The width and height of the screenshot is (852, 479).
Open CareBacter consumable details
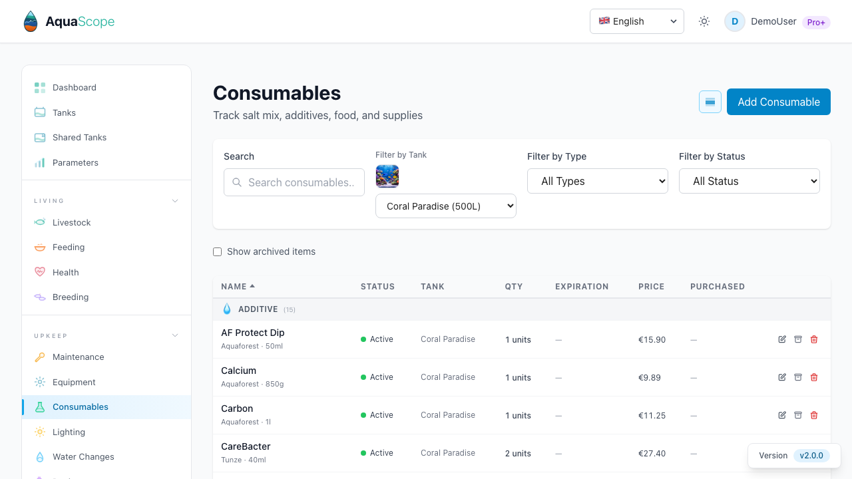pos(246,446)
